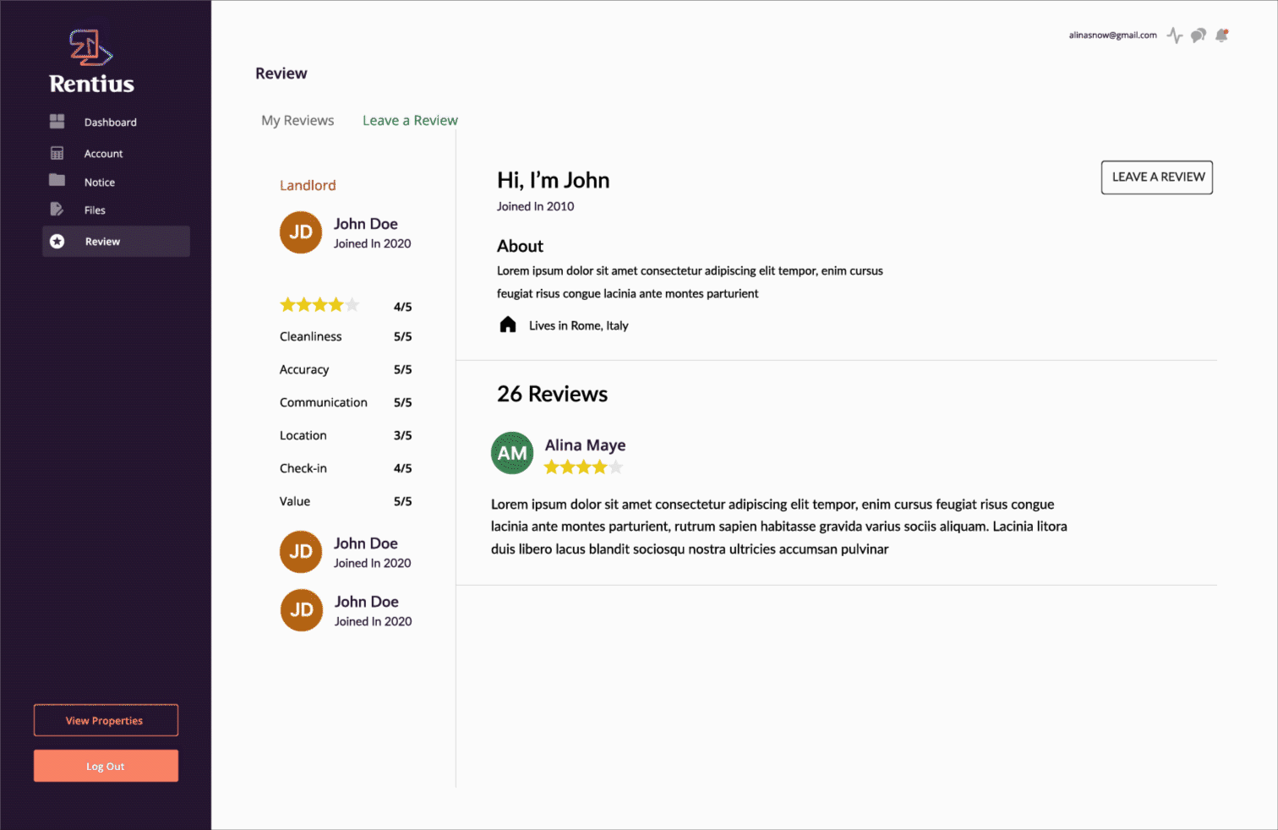
Task: Click the Alina Maye reviewer avatar
Action: pyautogui.click(x=512, y=453)
